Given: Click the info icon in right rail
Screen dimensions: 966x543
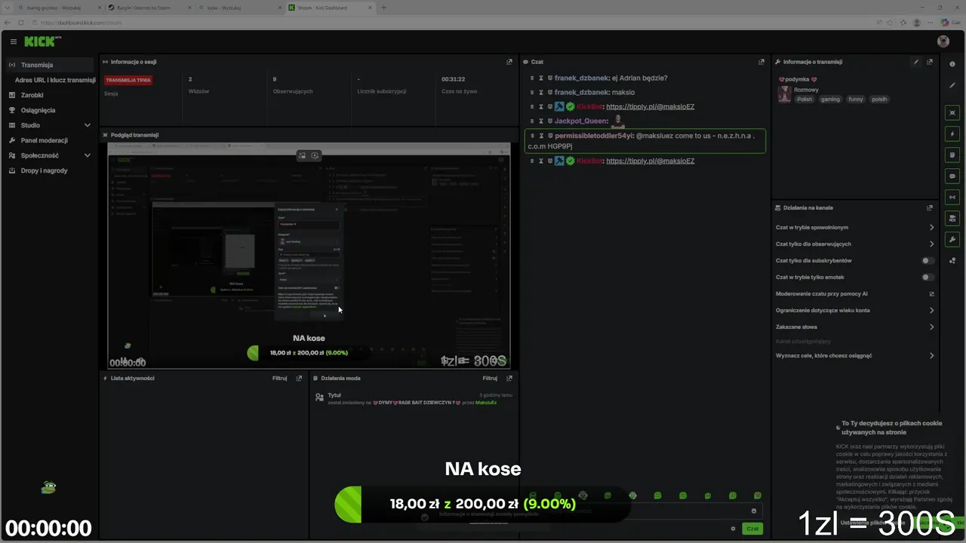Looking at the screenshot, I should pos(952,65).
